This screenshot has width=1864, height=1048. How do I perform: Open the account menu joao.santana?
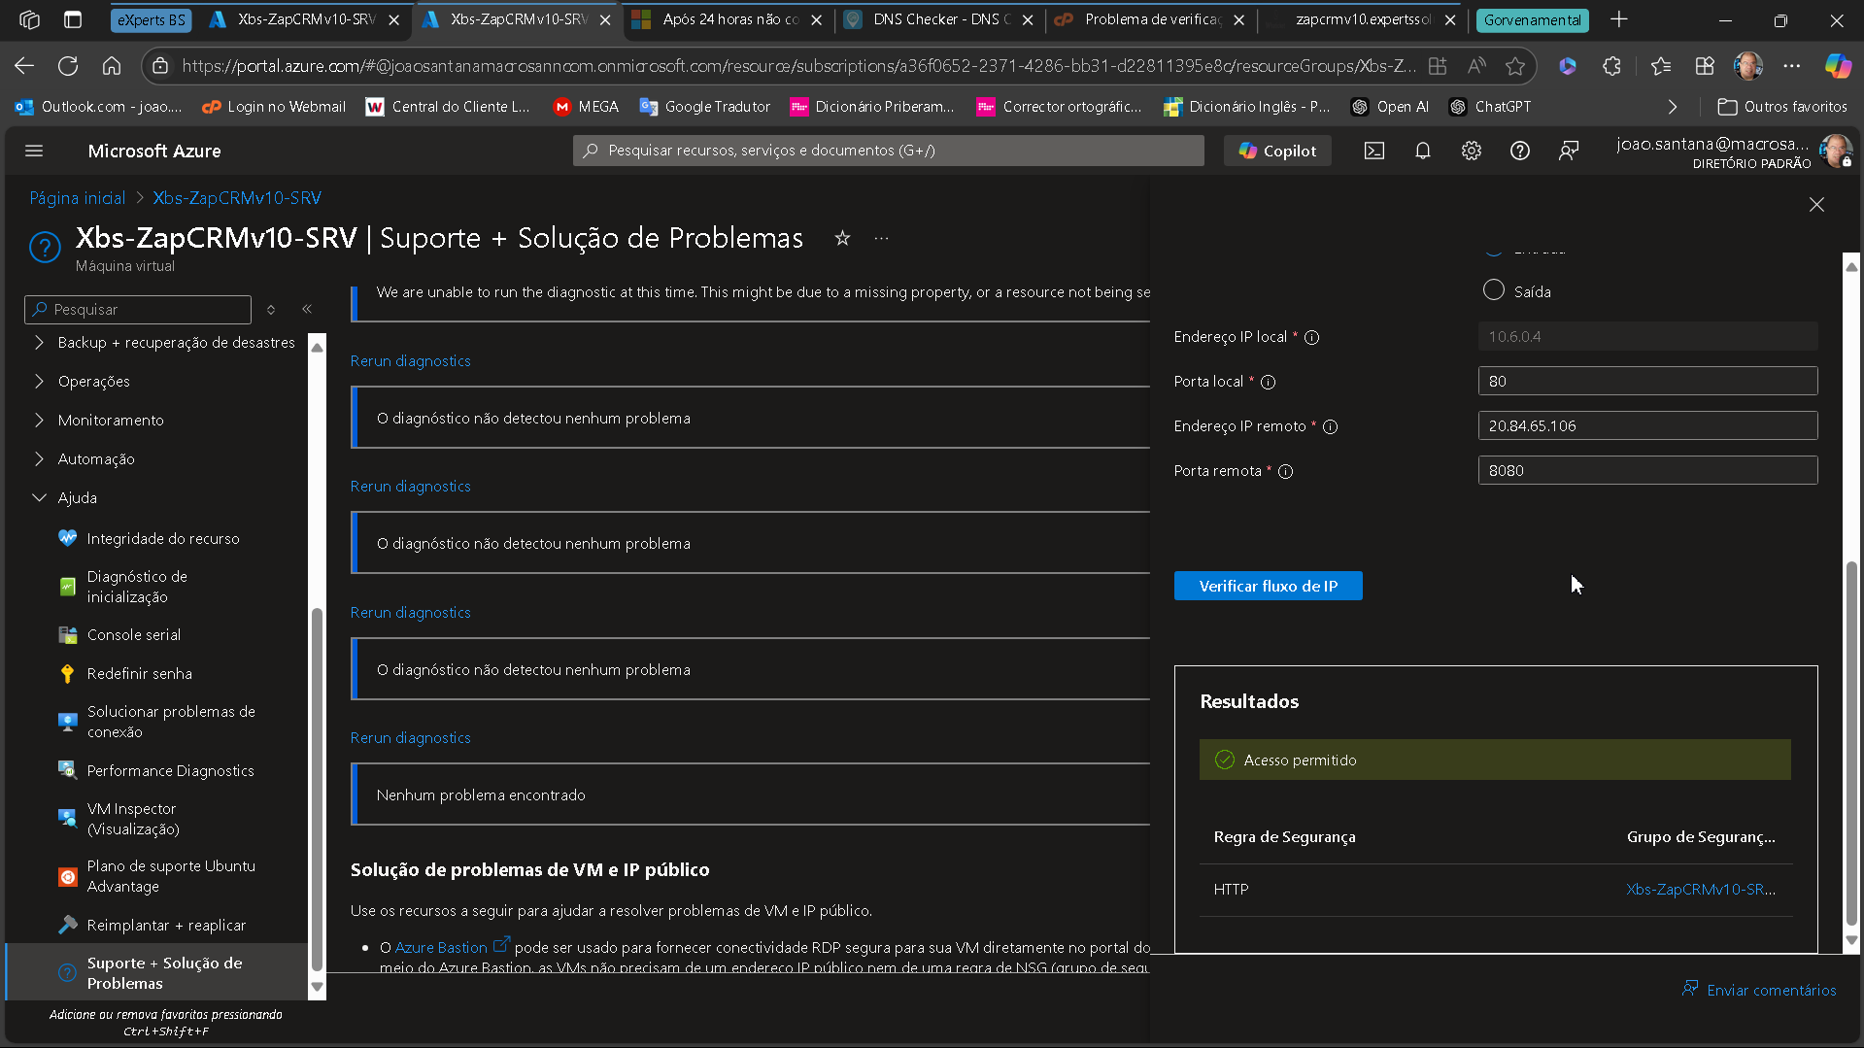pos(1733,152)
